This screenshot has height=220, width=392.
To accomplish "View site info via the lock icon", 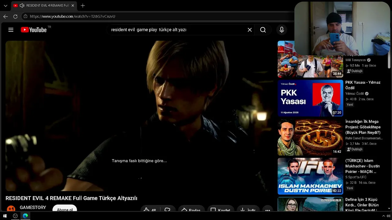I will (25, 16).
